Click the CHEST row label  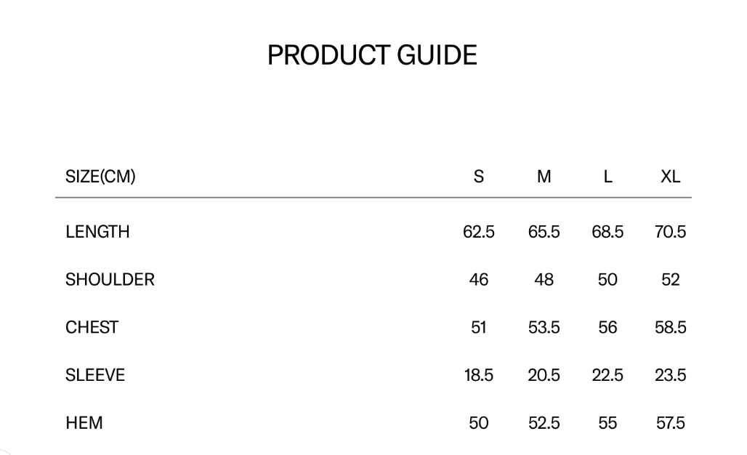[x=92, y=328]
